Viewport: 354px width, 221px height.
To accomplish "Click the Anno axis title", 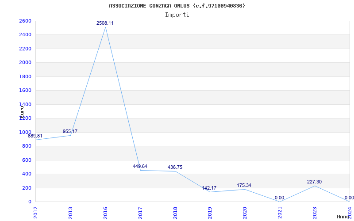I will [x=343, y=217].
